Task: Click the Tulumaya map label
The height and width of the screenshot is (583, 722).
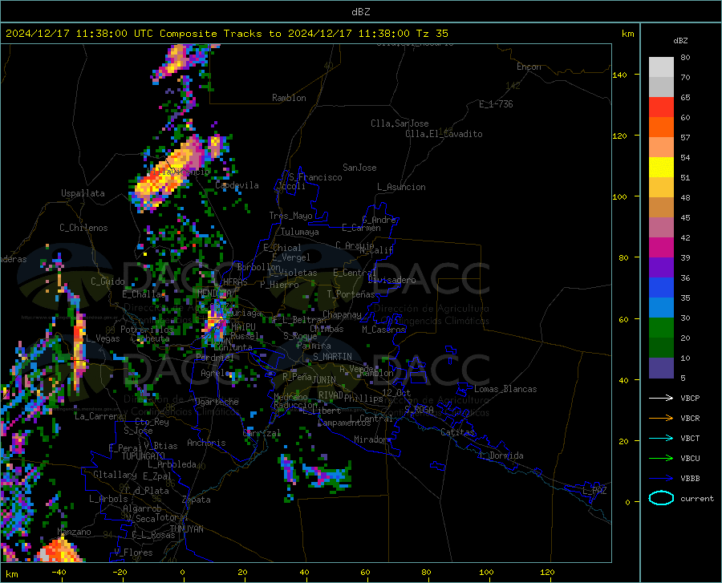Action: pos(300,232)
